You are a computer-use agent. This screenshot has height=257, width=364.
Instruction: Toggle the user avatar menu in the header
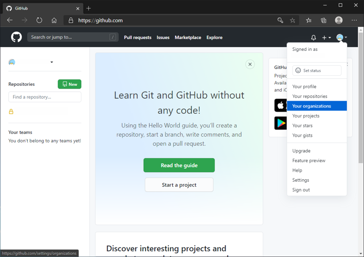click(341, 37)
